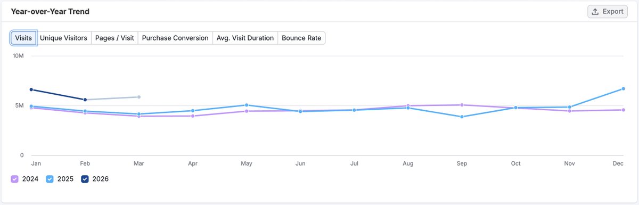Click the Year-over-Year Trend title
The height and width of the screenshot is (205, 639).
[50, 11]
